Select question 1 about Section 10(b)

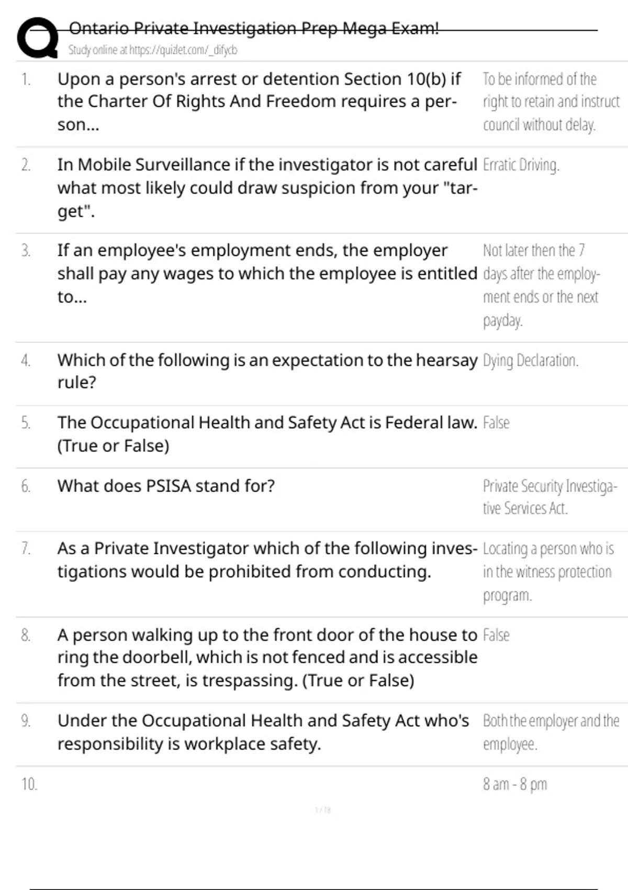click(x=259, y=102)
